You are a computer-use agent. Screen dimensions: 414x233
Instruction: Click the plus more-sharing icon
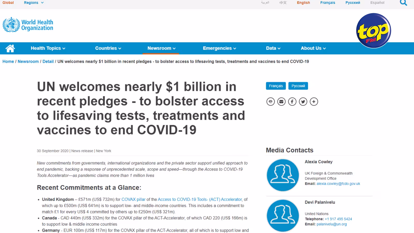click(314, 101)
